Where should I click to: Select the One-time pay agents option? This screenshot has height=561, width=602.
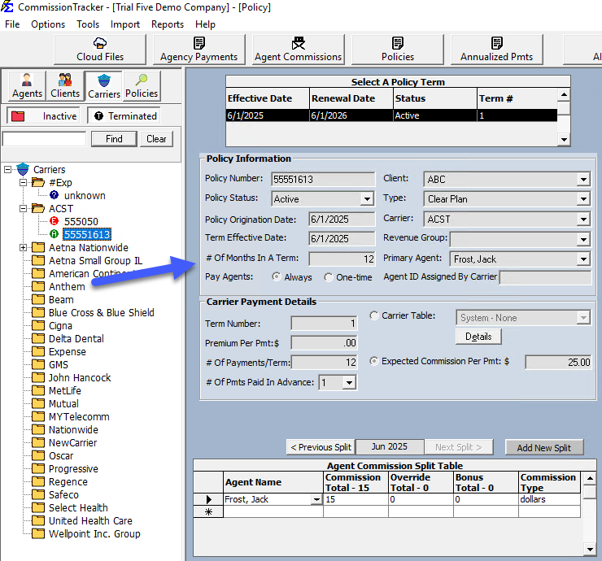329,277
